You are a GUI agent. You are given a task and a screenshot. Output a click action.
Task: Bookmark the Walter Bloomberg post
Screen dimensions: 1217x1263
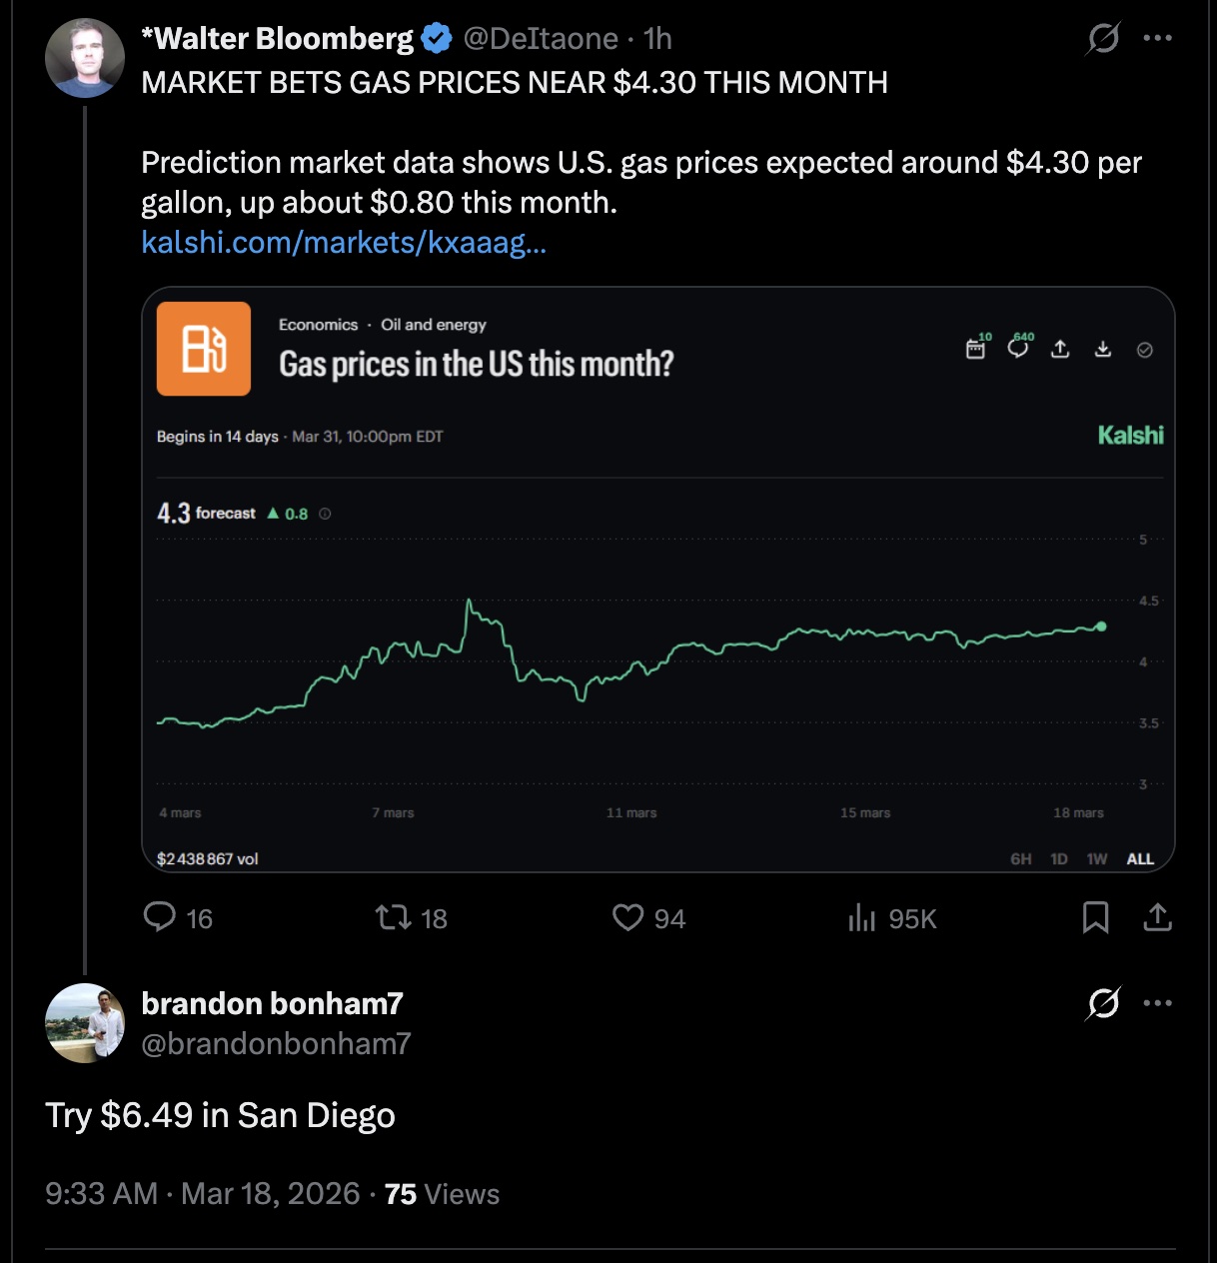point(1095,917)
